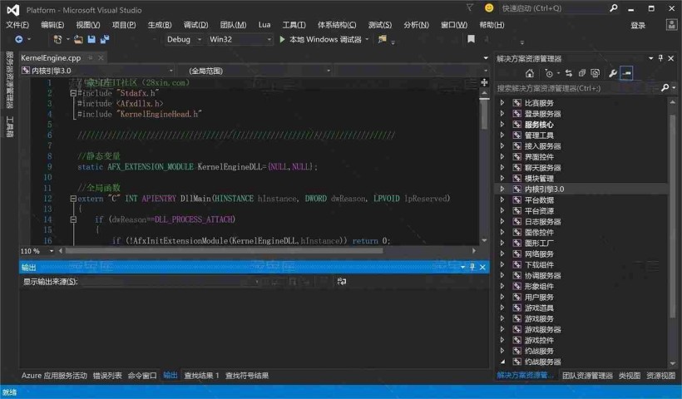Select the 游戏道具 project in the tree
The image size is (682, 399).
538,308
